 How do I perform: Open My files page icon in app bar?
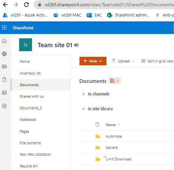click(x=4, y=80)
